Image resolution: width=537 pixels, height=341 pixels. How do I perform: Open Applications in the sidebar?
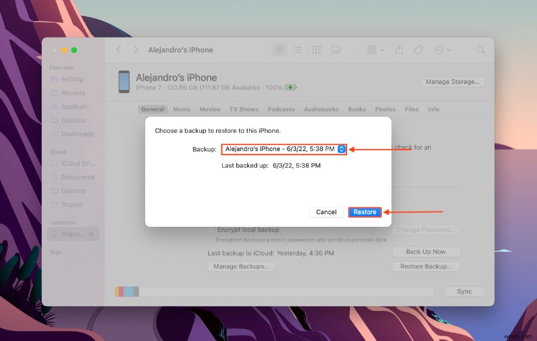point(77,107)
